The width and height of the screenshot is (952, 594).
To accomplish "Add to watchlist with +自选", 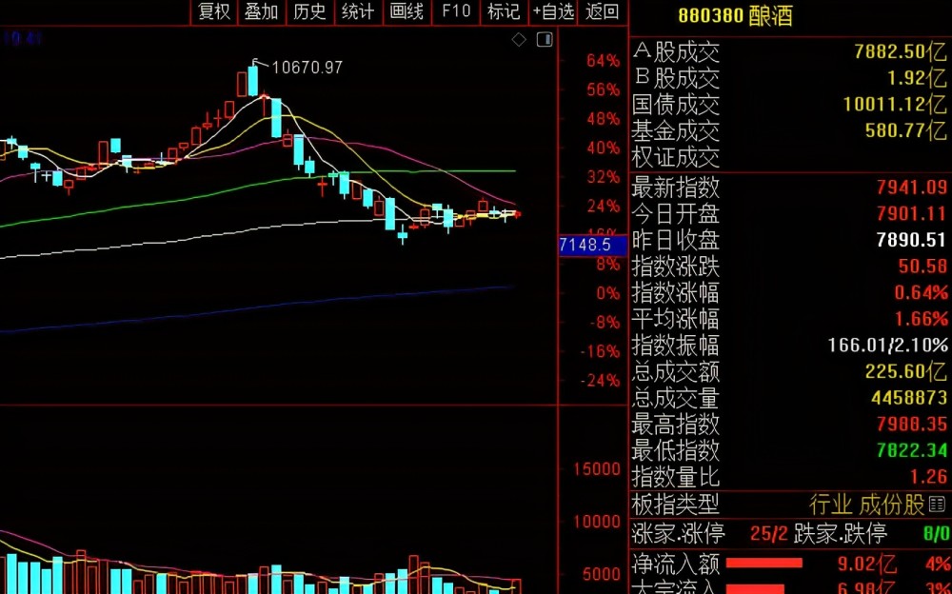I will point(553,11).
